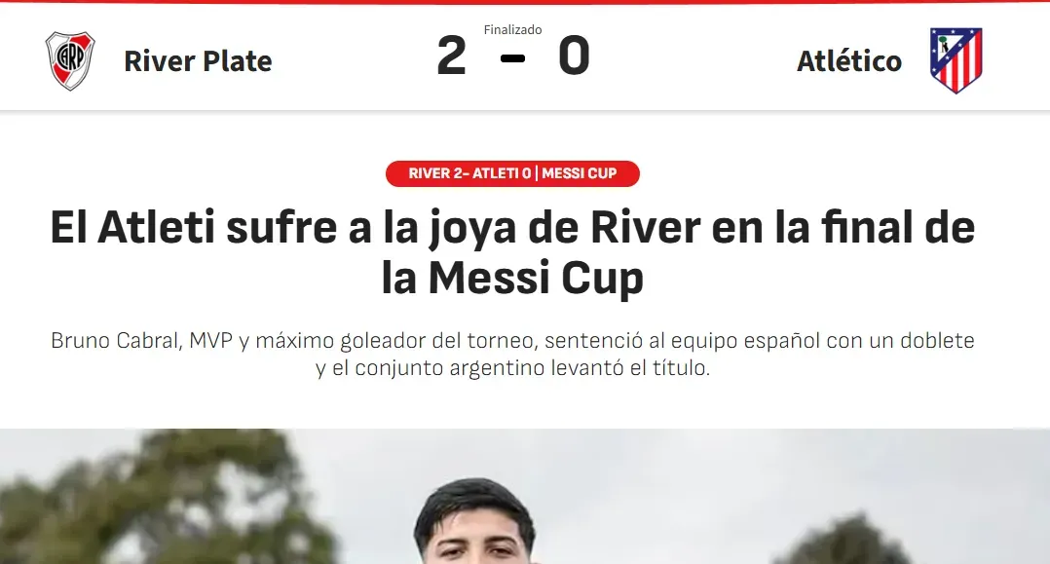Viewport: 1050px width, 564px height.
Task: Click the headline about la joya de River
Action: point(513,252)
